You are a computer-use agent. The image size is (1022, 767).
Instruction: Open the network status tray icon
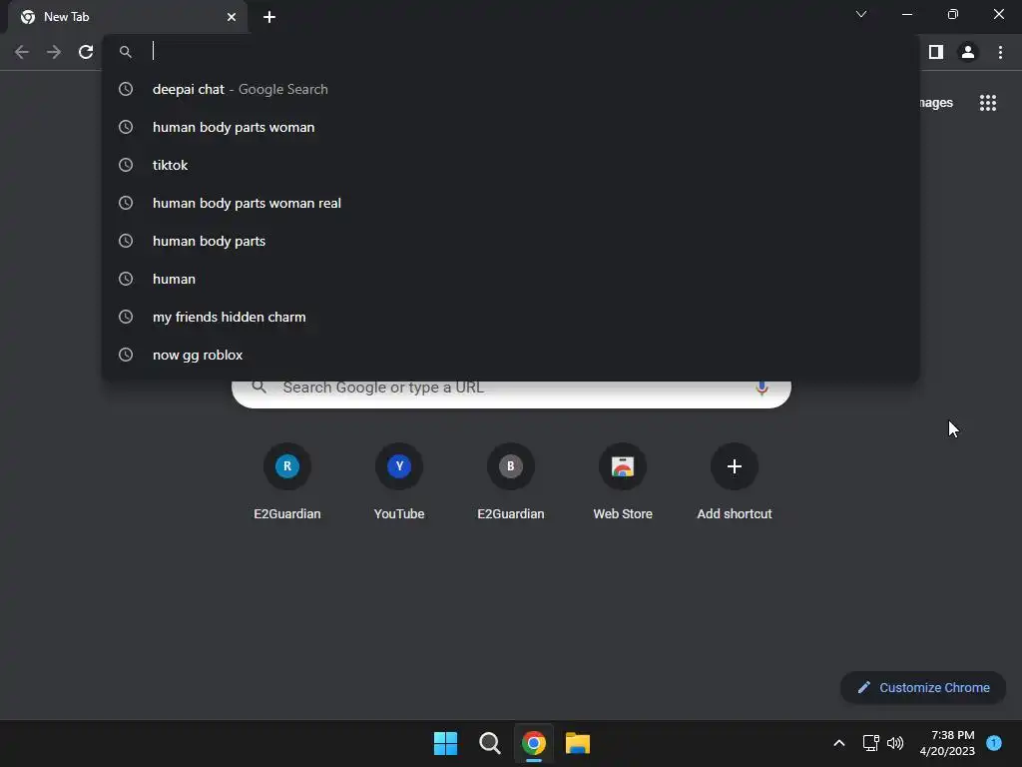coord(870,743)
